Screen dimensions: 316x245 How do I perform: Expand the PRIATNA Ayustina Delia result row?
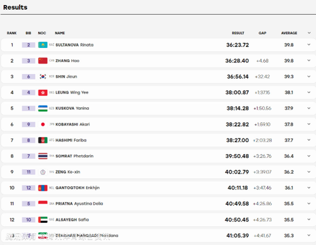tap(309, 203)
